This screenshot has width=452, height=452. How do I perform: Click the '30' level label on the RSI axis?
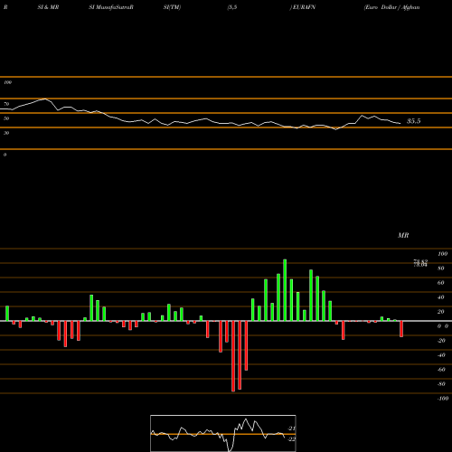point(6,133)
